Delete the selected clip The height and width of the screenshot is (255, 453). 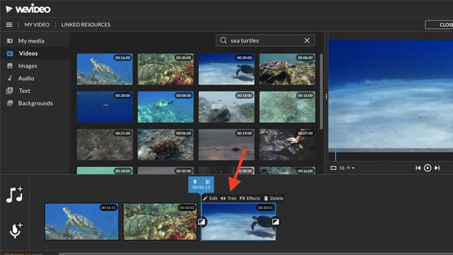point(274,199)
